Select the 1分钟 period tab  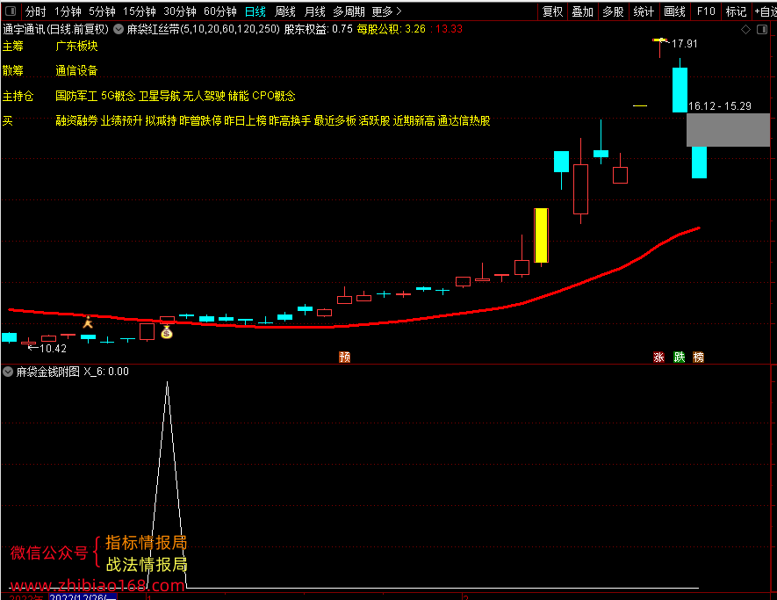point(68,11)
